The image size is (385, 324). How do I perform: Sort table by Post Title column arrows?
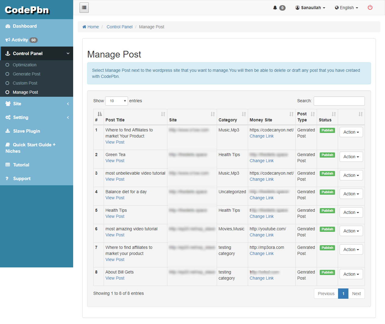click(163, 114)
